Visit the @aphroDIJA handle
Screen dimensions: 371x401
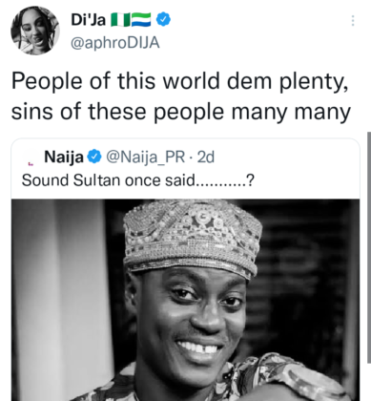114,43
